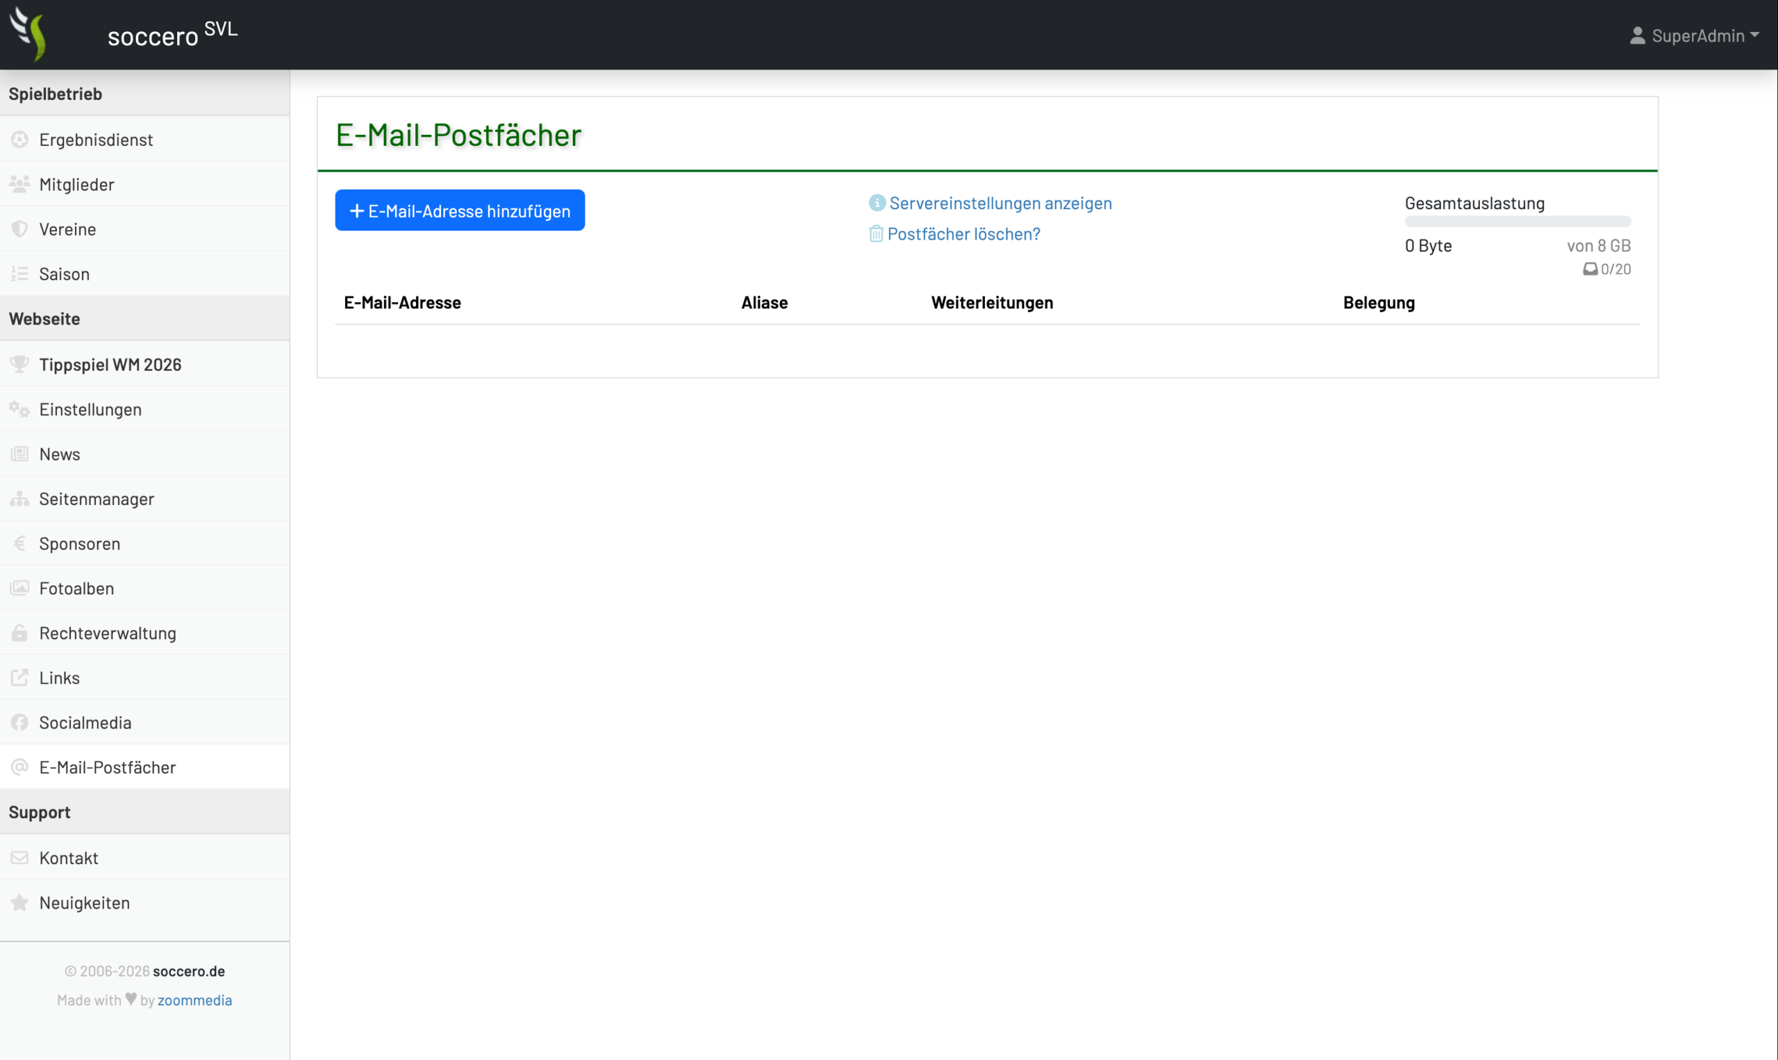Select E-Mail-Postfächer in sidebar
This screenshot has width=1778, height=1060.
145,767
